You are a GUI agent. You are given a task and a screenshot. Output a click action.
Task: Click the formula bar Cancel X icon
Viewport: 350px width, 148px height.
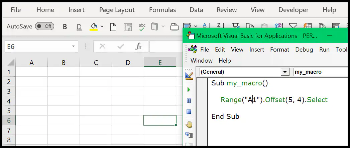pos(102,47)
